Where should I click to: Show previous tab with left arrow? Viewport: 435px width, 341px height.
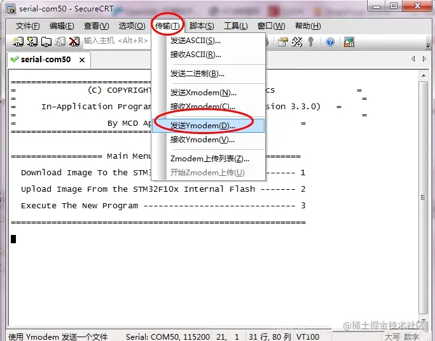[x=413, y=58]
